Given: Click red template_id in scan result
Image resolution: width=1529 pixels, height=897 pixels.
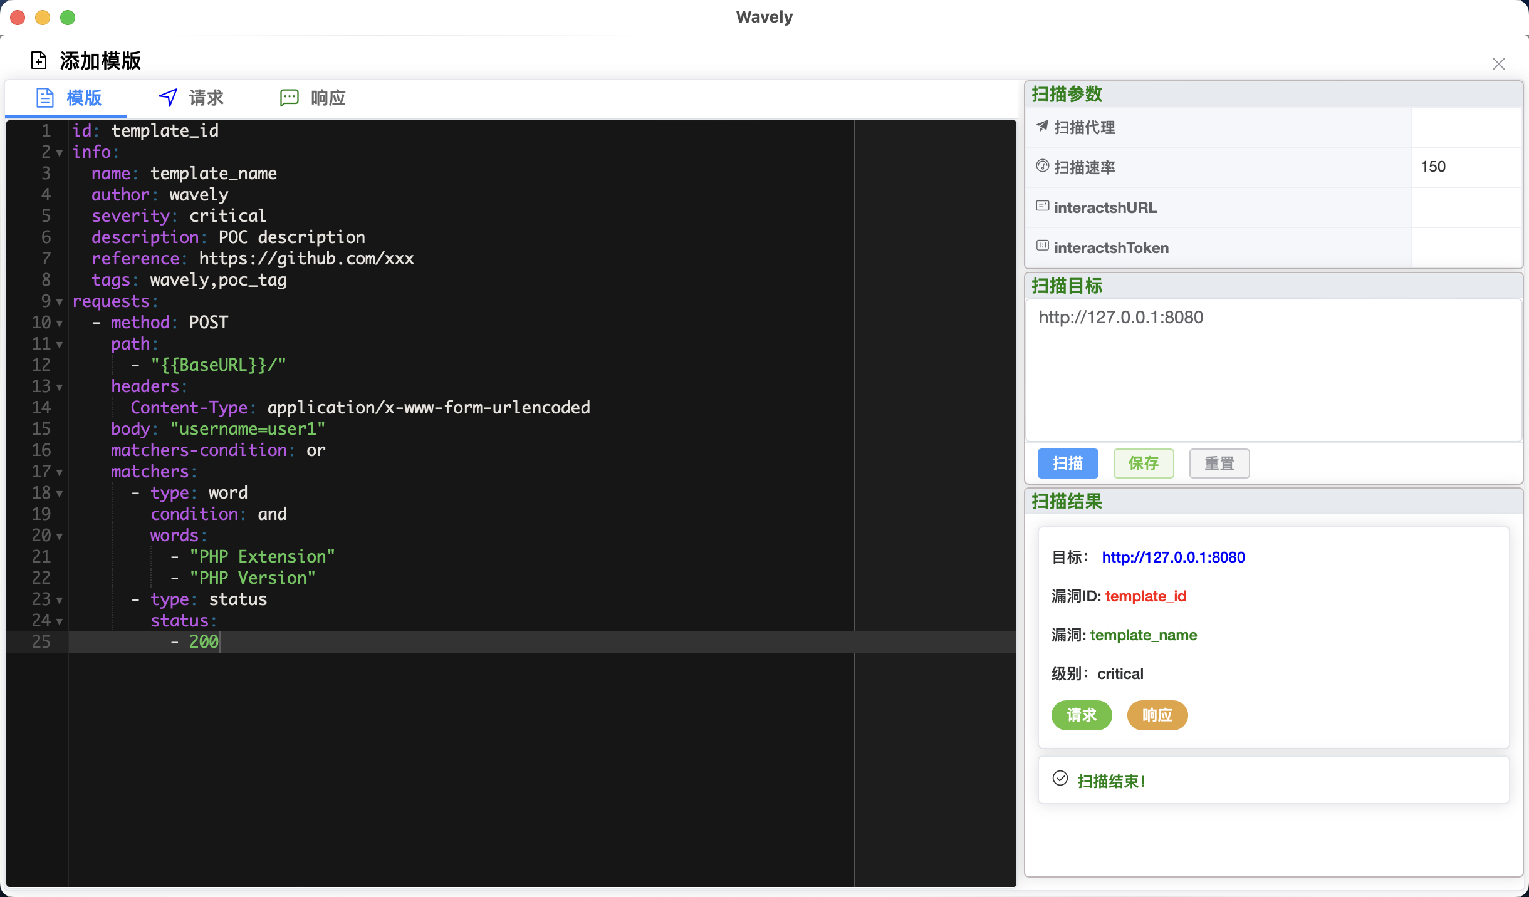Looking at the screenshot, I should coord(1145,596).
